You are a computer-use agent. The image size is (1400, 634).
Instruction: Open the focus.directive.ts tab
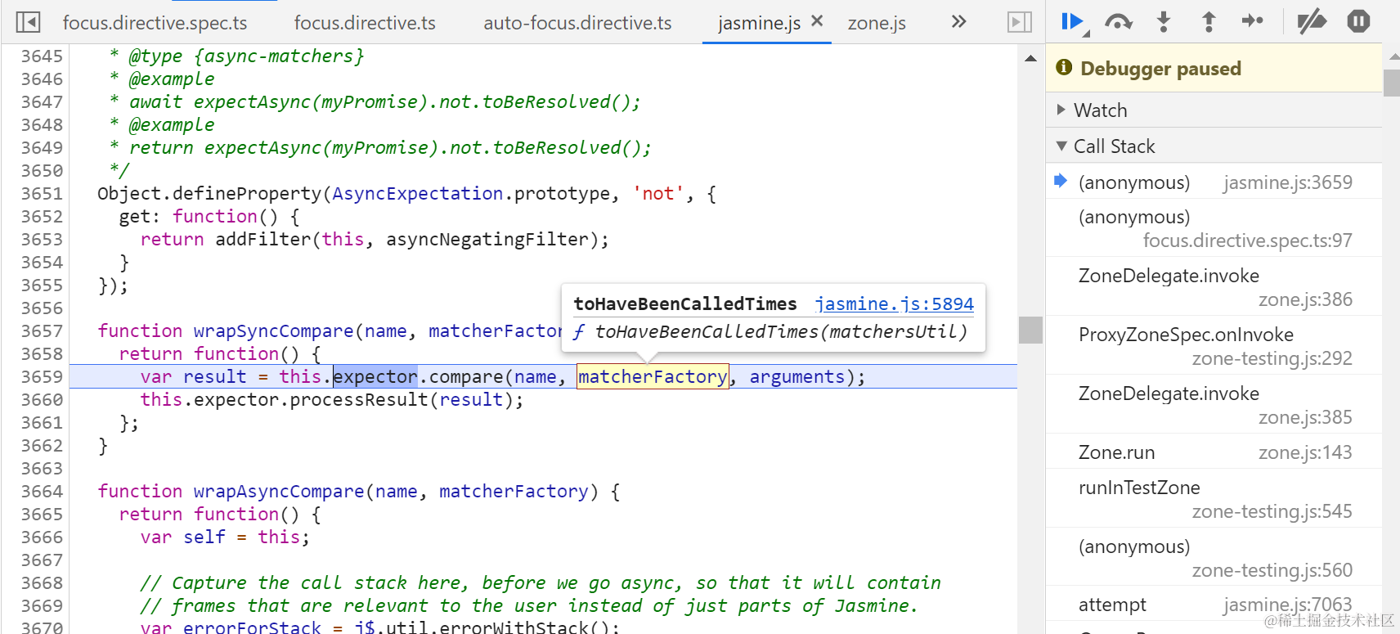tap(365, 23)
